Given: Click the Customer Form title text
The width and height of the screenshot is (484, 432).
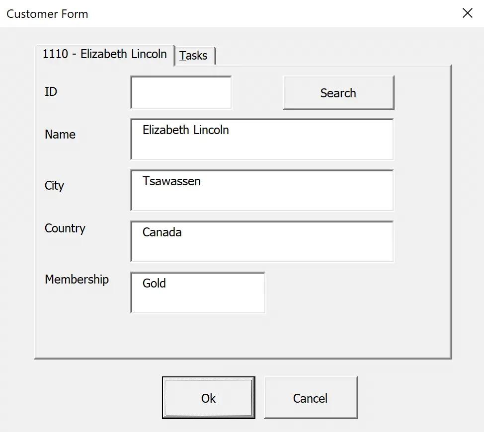Looking at the screenshot, I should click(x=47, y=14).
